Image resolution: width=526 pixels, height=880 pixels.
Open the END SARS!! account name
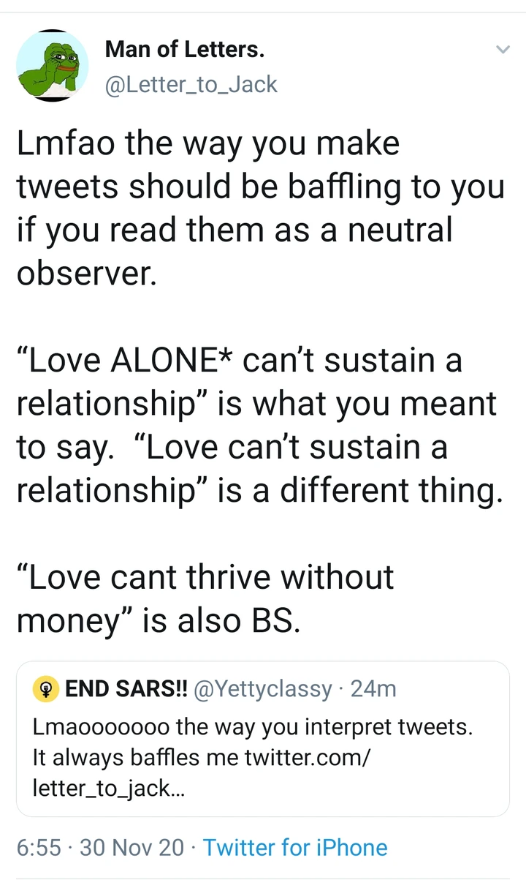pyautogui.click(x=126, y=689)
